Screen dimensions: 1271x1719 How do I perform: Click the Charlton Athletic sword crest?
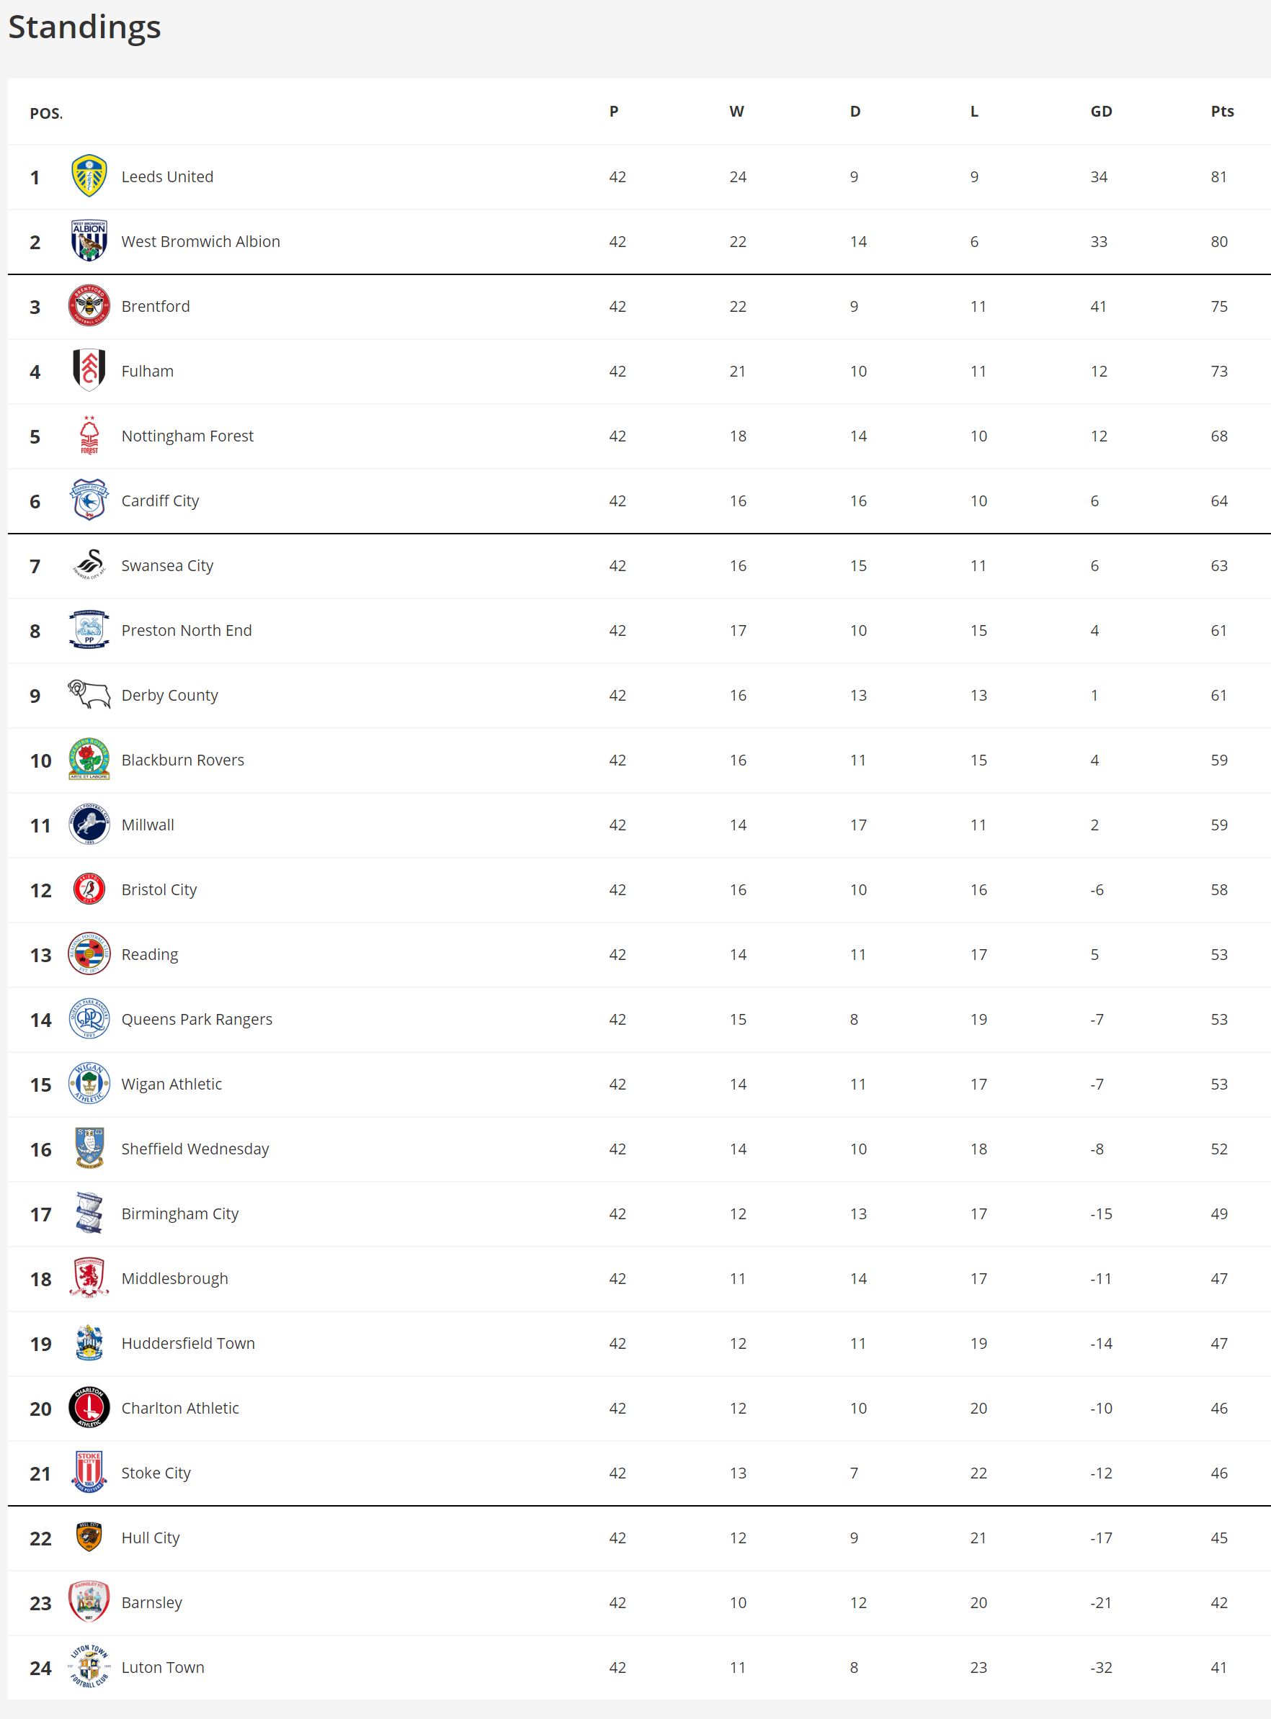click(89, 1408)
